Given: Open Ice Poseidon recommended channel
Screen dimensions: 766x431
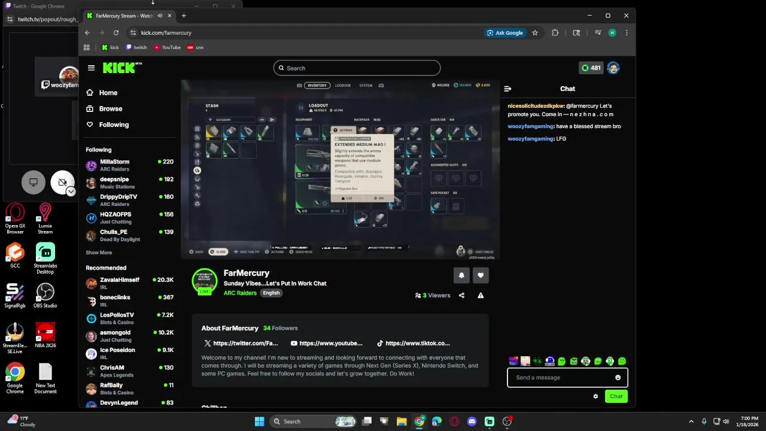Looking at the screenshot, I should tap(129, 353).
